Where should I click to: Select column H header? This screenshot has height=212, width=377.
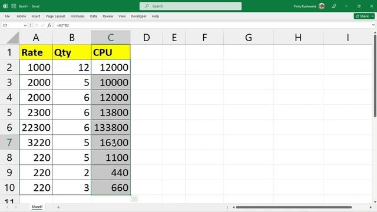298,38
